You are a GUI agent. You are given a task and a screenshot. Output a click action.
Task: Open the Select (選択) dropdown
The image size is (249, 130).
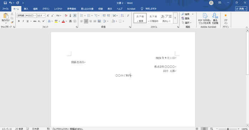[187, 23]
